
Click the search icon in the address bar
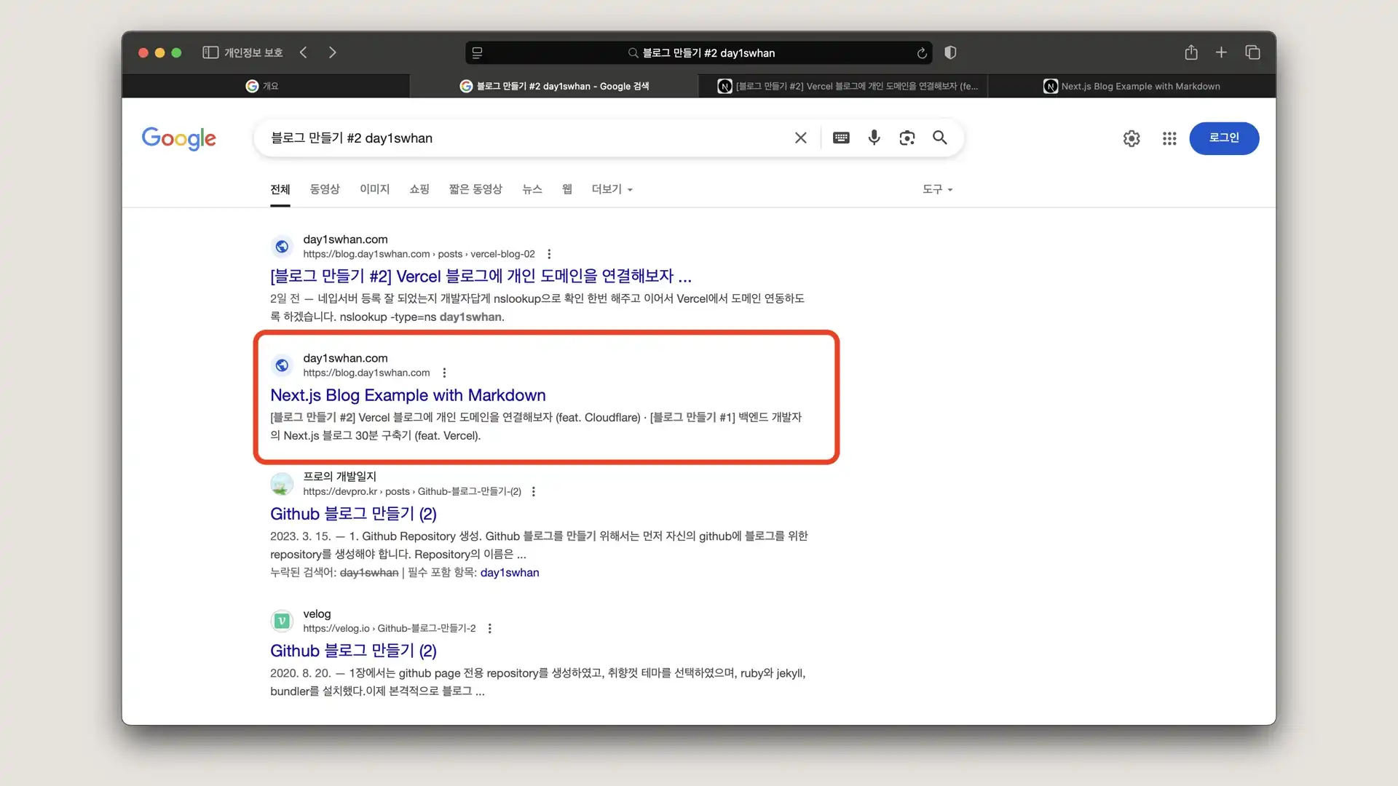[633, 53]
